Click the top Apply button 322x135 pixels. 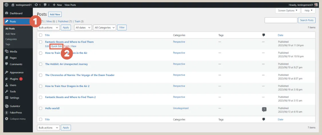pos(66,28)
